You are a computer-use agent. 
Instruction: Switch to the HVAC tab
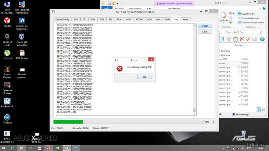coord(129,19)
